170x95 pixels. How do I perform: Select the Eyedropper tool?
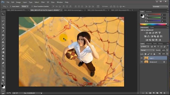point(3,31)
